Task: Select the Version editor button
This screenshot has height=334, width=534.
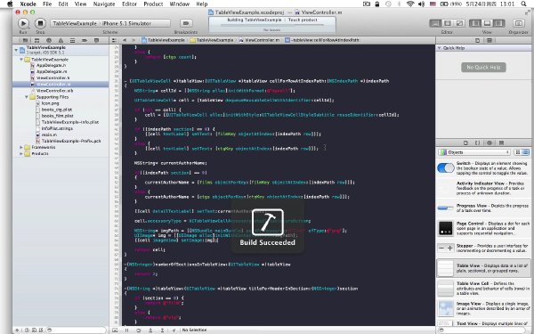Action: click(x=459, y=23)
